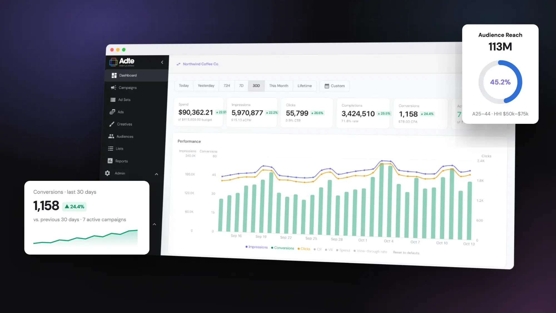Click the macOS green zoom window button
Screen dimensions: 556x313
[124, 50]
